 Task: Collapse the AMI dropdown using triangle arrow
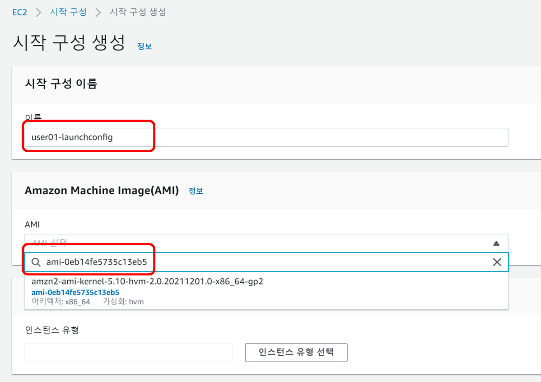496,243
